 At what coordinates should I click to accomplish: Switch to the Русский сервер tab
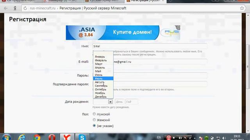pyautogui.click(x=104, y=1)
